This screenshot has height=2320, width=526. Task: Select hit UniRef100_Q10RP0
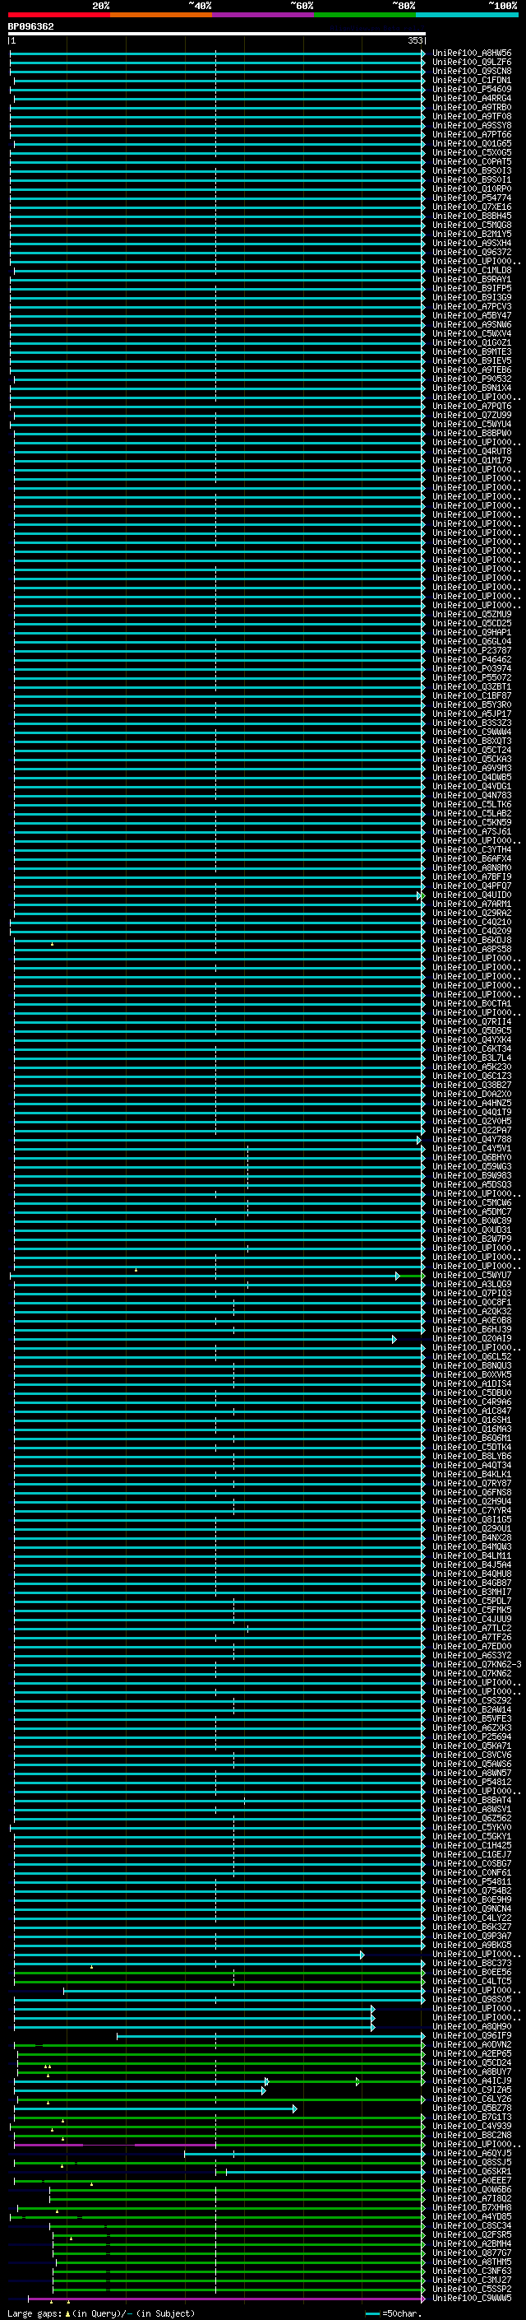coord(472,189)
